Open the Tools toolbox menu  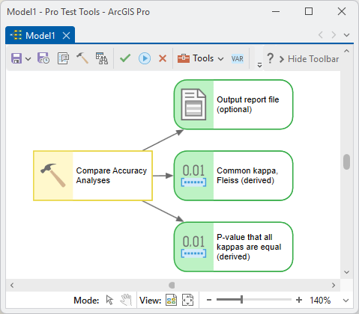tap(200, 58)
